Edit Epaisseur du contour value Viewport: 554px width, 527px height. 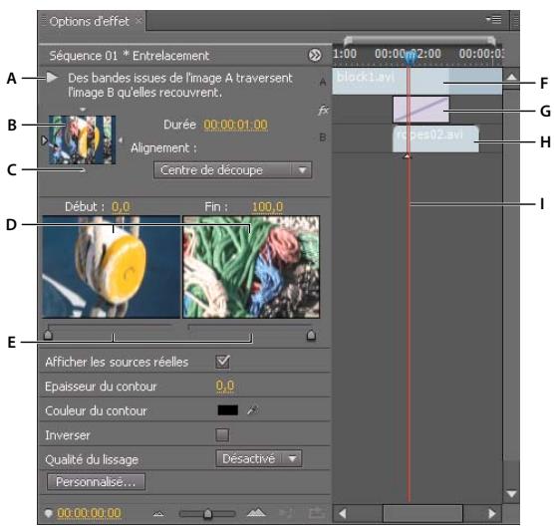[x=225, y=386]
